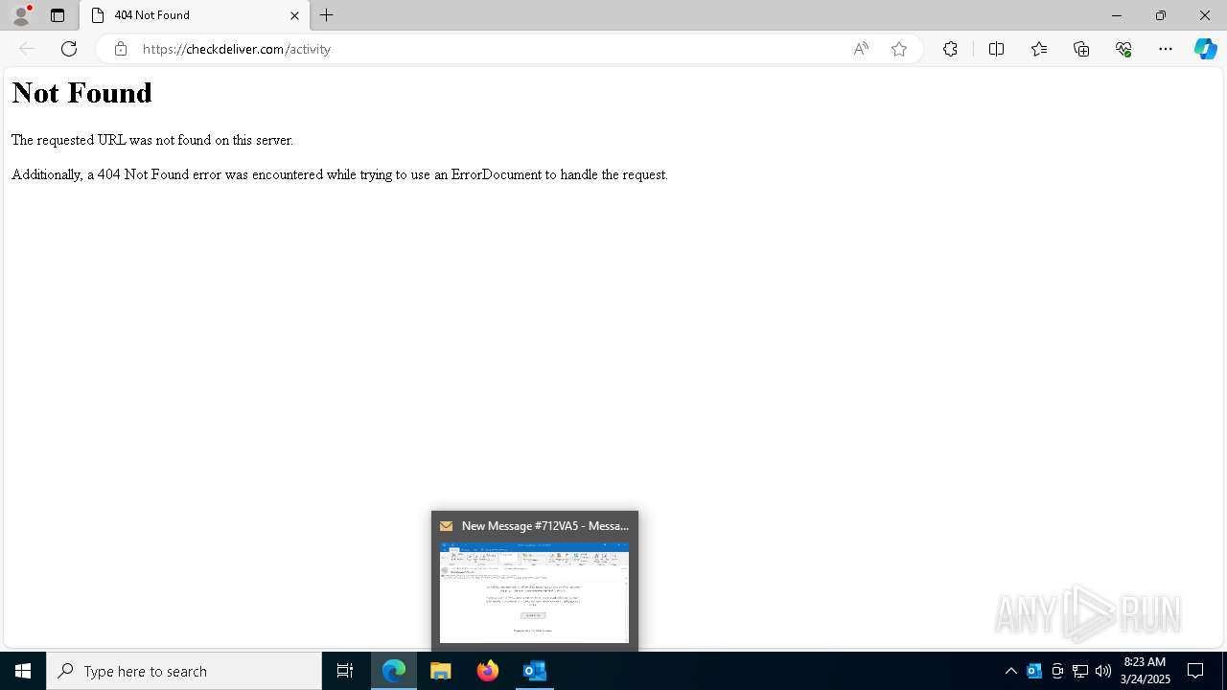The height and width of the screenshot is (690, 1227).
Task: Launch Firefox from taskbar
Action: coord(488,671)
